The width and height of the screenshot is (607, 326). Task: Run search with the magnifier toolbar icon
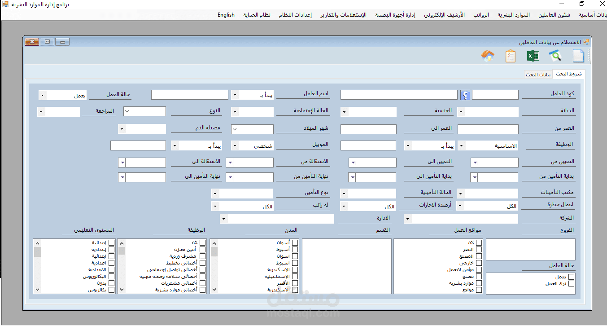(x=555, y=56)
